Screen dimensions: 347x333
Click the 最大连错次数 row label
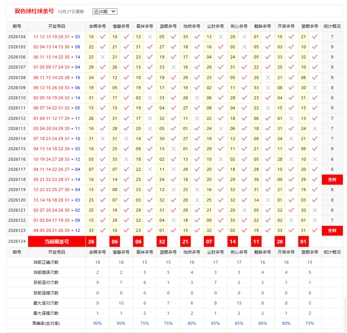pyautogui.click(x=46, y=313)
